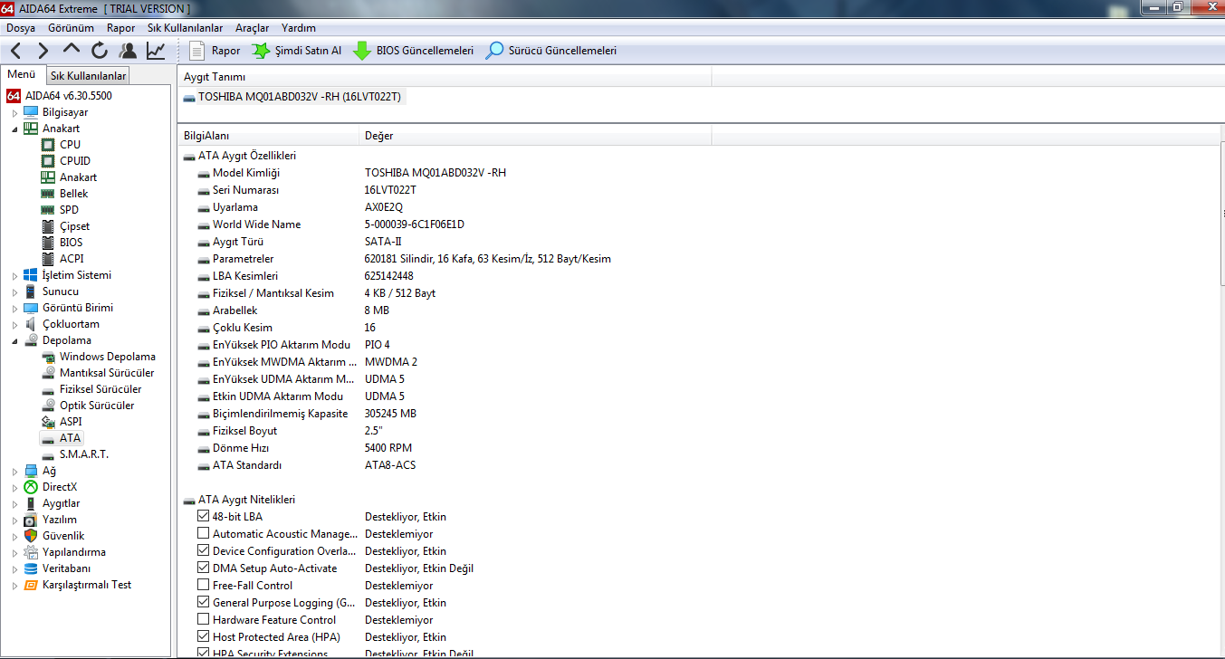This screenshot has height=659, width=1225.
Task: Expand the Aygıtlar tree node
Action: (x=14, y=503)
